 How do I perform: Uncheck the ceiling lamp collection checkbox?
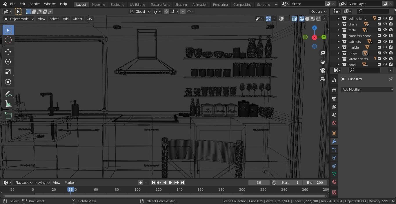379,18
